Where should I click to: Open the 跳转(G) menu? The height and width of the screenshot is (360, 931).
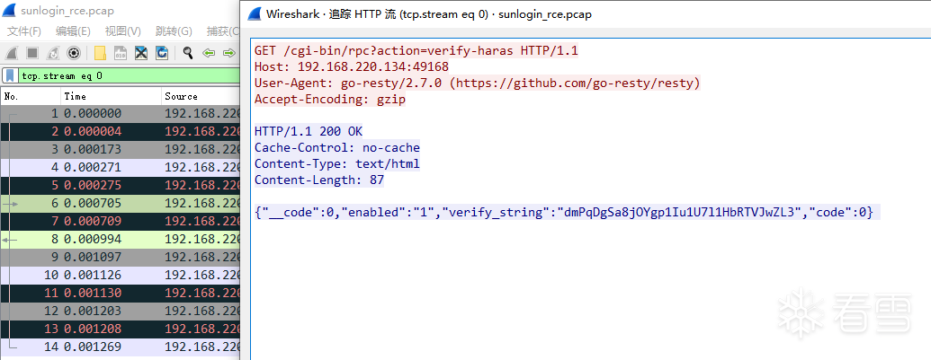click(174, 31)
